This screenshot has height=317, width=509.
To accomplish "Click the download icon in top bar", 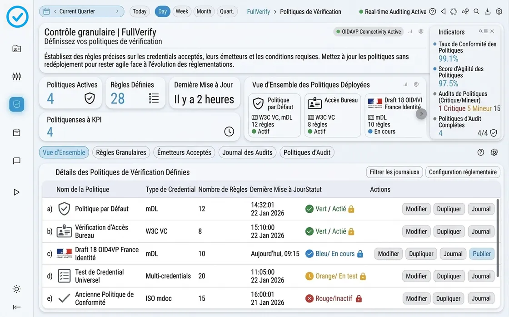I will [488, 12].
